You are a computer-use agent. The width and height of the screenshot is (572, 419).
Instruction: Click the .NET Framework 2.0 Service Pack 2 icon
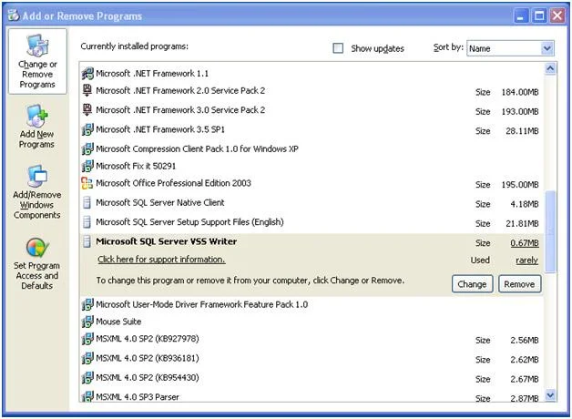87,90
